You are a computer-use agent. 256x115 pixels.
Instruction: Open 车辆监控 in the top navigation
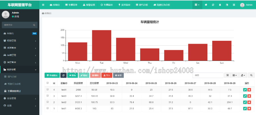tap(107, 5)
